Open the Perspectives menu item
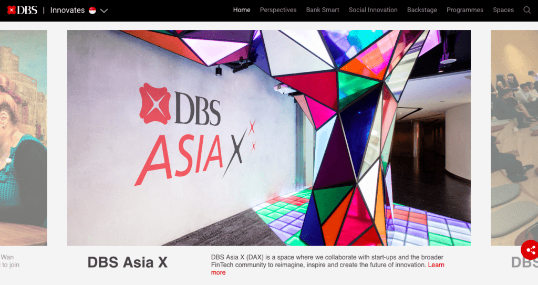Viewport: 538px width, 285px height. pos(278,10)
